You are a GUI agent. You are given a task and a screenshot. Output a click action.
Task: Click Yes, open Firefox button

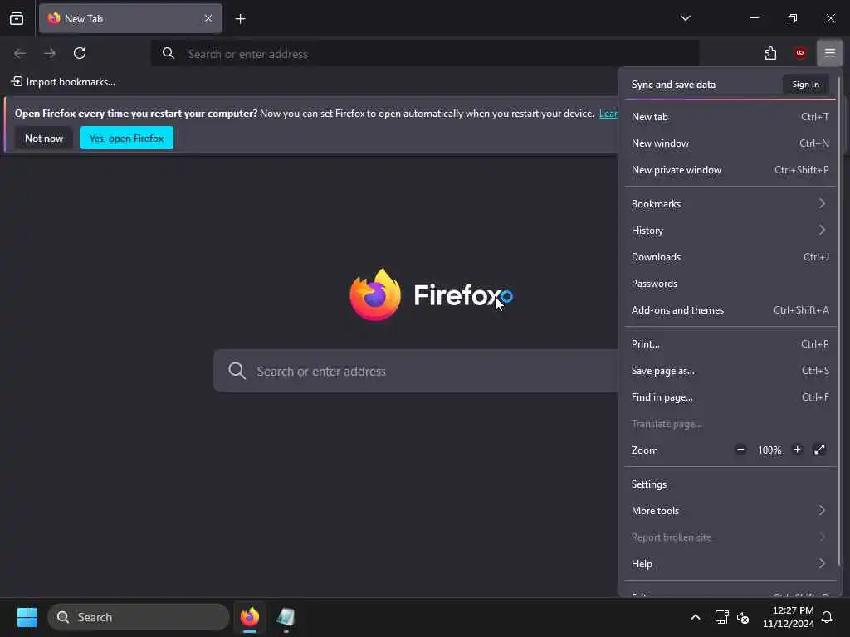[x=126, y=139]
